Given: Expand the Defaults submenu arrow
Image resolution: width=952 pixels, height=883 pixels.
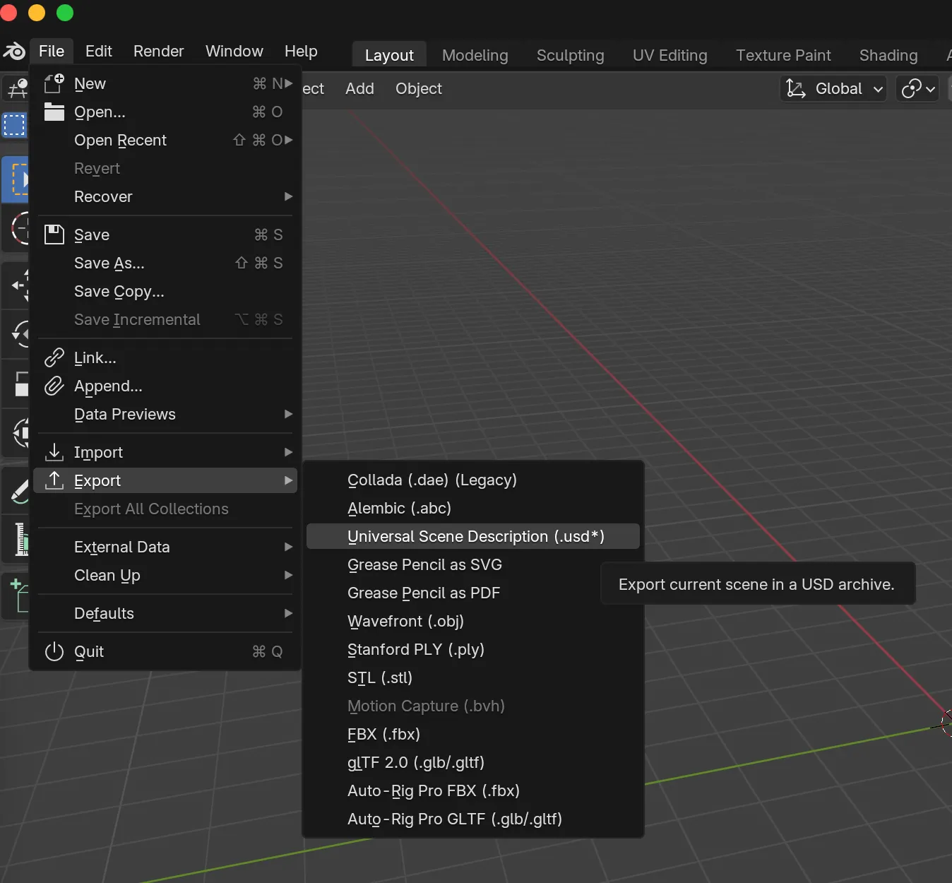Looking at the screenshot, I should [x=289, y=613].
